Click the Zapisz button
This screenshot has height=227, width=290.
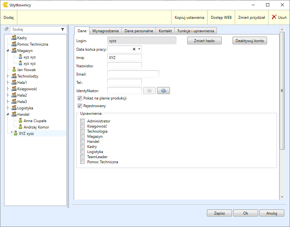point(219,213)
